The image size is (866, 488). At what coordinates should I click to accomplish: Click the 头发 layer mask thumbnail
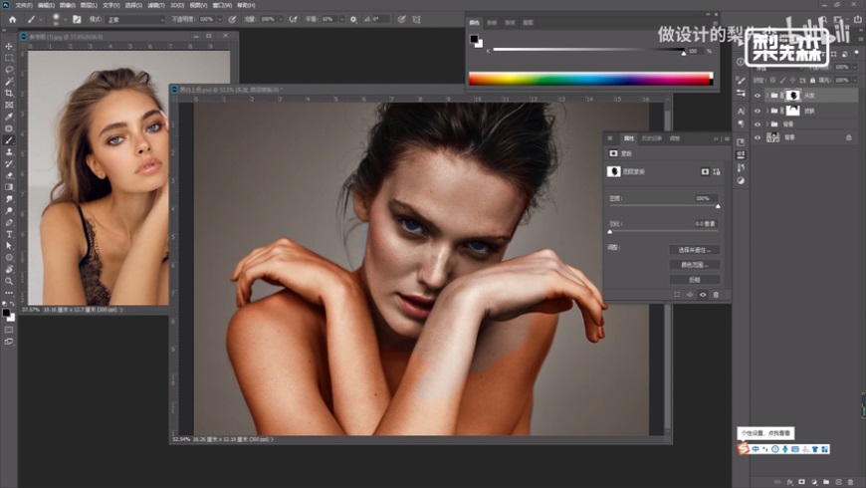click(x=793, y=96)
